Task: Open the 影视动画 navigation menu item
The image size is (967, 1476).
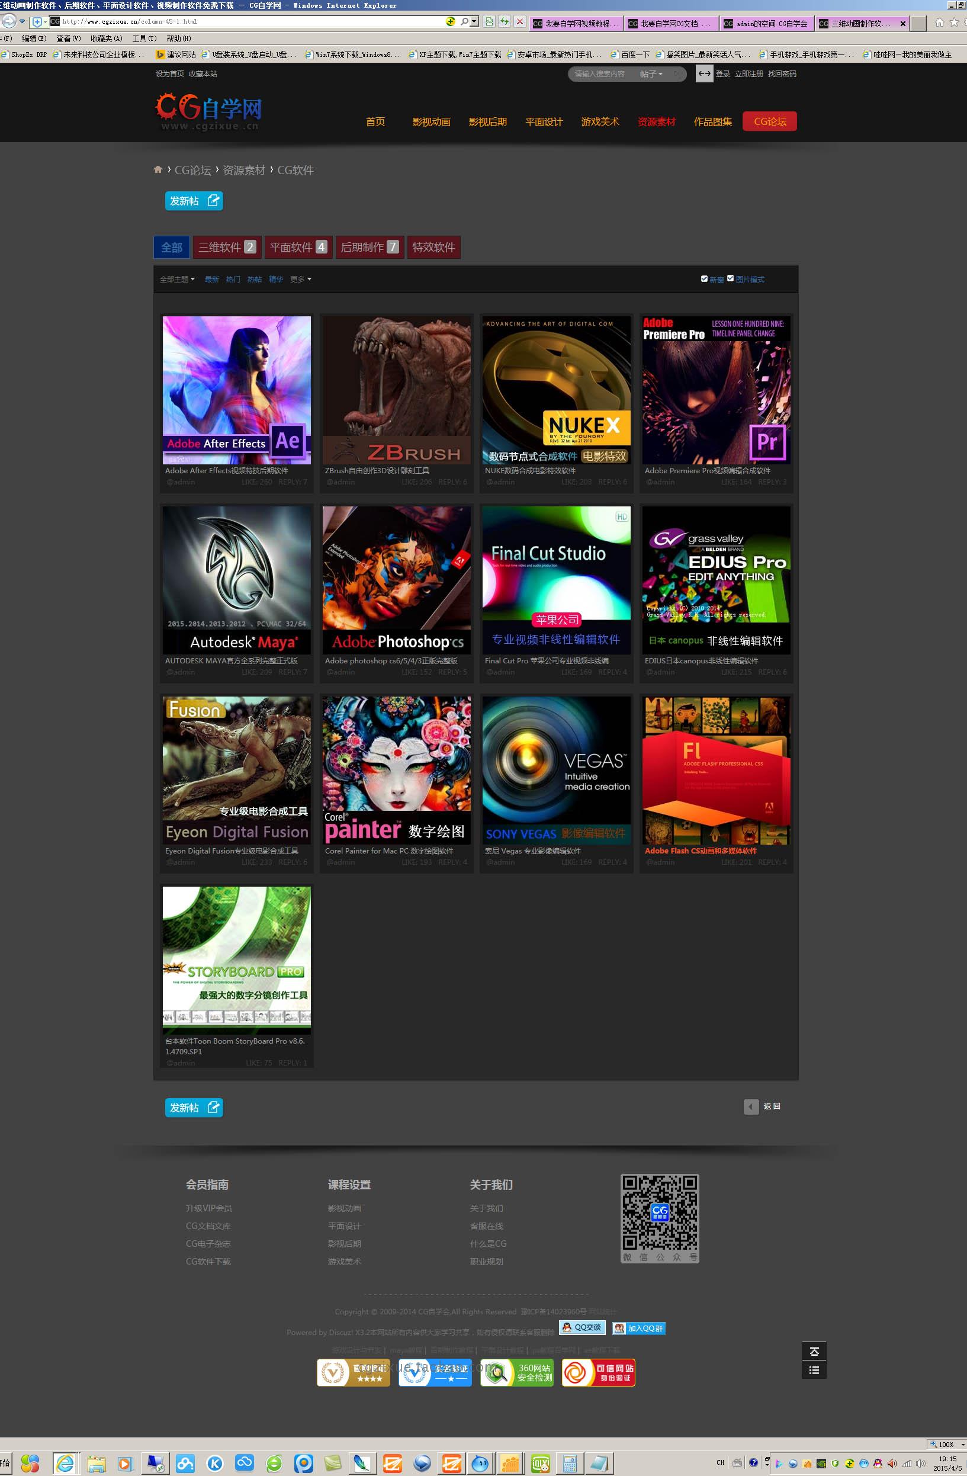Action: point(432,121)
